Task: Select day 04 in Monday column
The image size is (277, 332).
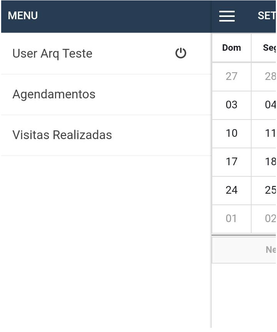Action: pos(270,105)
